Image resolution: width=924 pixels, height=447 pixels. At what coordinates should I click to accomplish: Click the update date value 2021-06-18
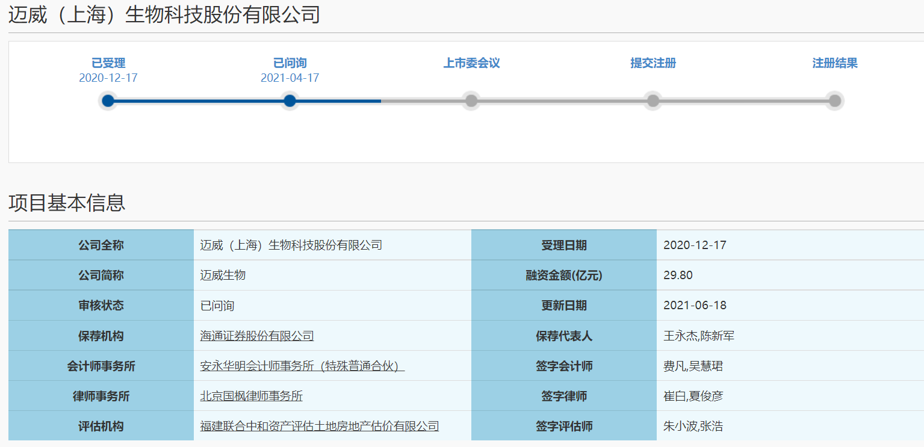coord(695,306)
